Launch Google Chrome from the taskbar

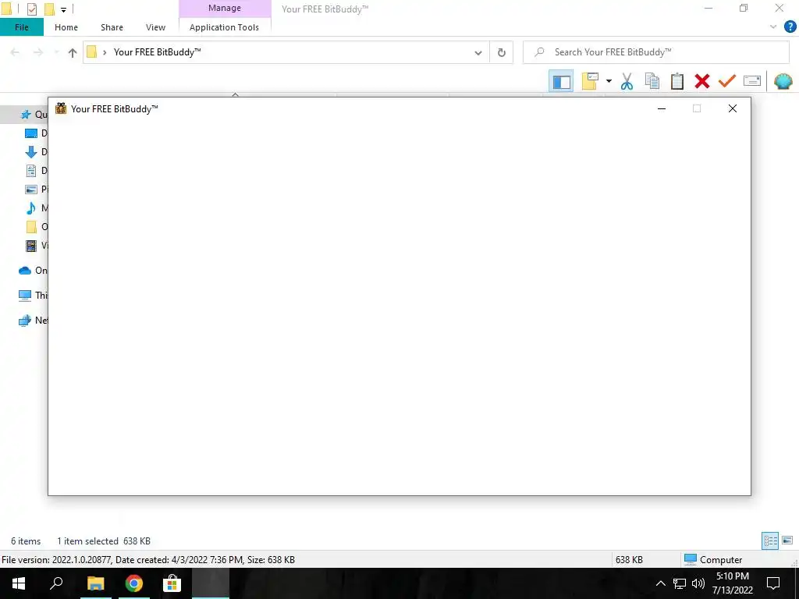134,583
